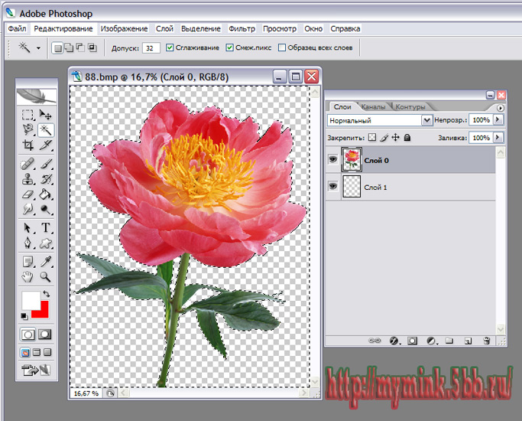The width and height of the screenshot is (522, 421).
Task: Toggle lock image pixels brush icon
Action: [384, 137]
